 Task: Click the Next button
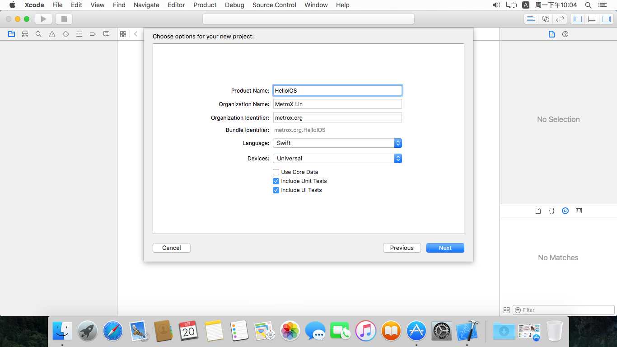click(x=445, y=248)
